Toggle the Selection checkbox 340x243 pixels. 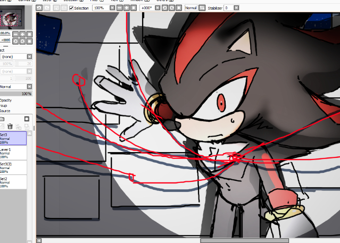[72, 8]
